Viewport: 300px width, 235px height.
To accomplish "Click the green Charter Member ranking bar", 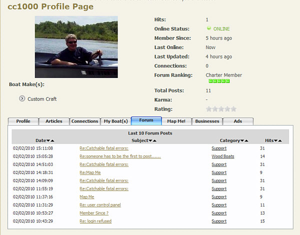I will (219, 81).
